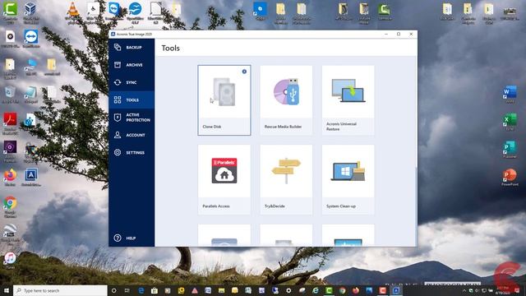Go to the Backup section in sidebar
This screenshot has width=526, height=296.
click(131, 48)
